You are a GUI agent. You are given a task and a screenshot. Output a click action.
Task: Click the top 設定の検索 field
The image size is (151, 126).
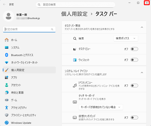click(x=75, y=5)
